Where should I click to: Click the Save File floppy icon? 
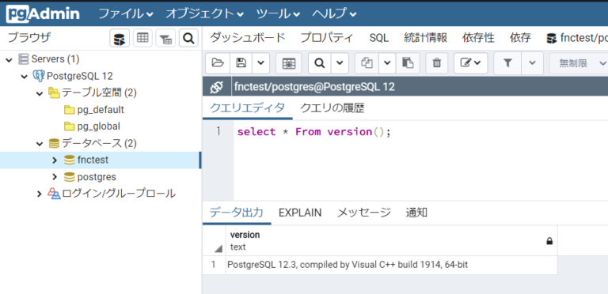coord(241,63)
